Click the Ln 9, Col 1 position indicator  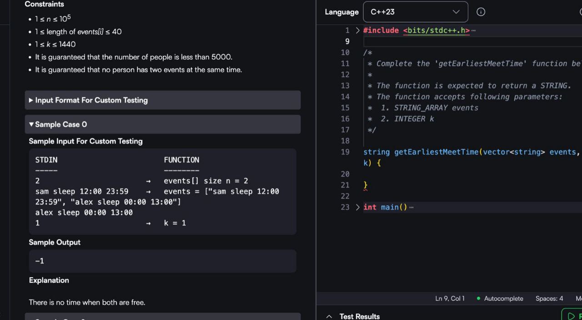tap(450, 299)
